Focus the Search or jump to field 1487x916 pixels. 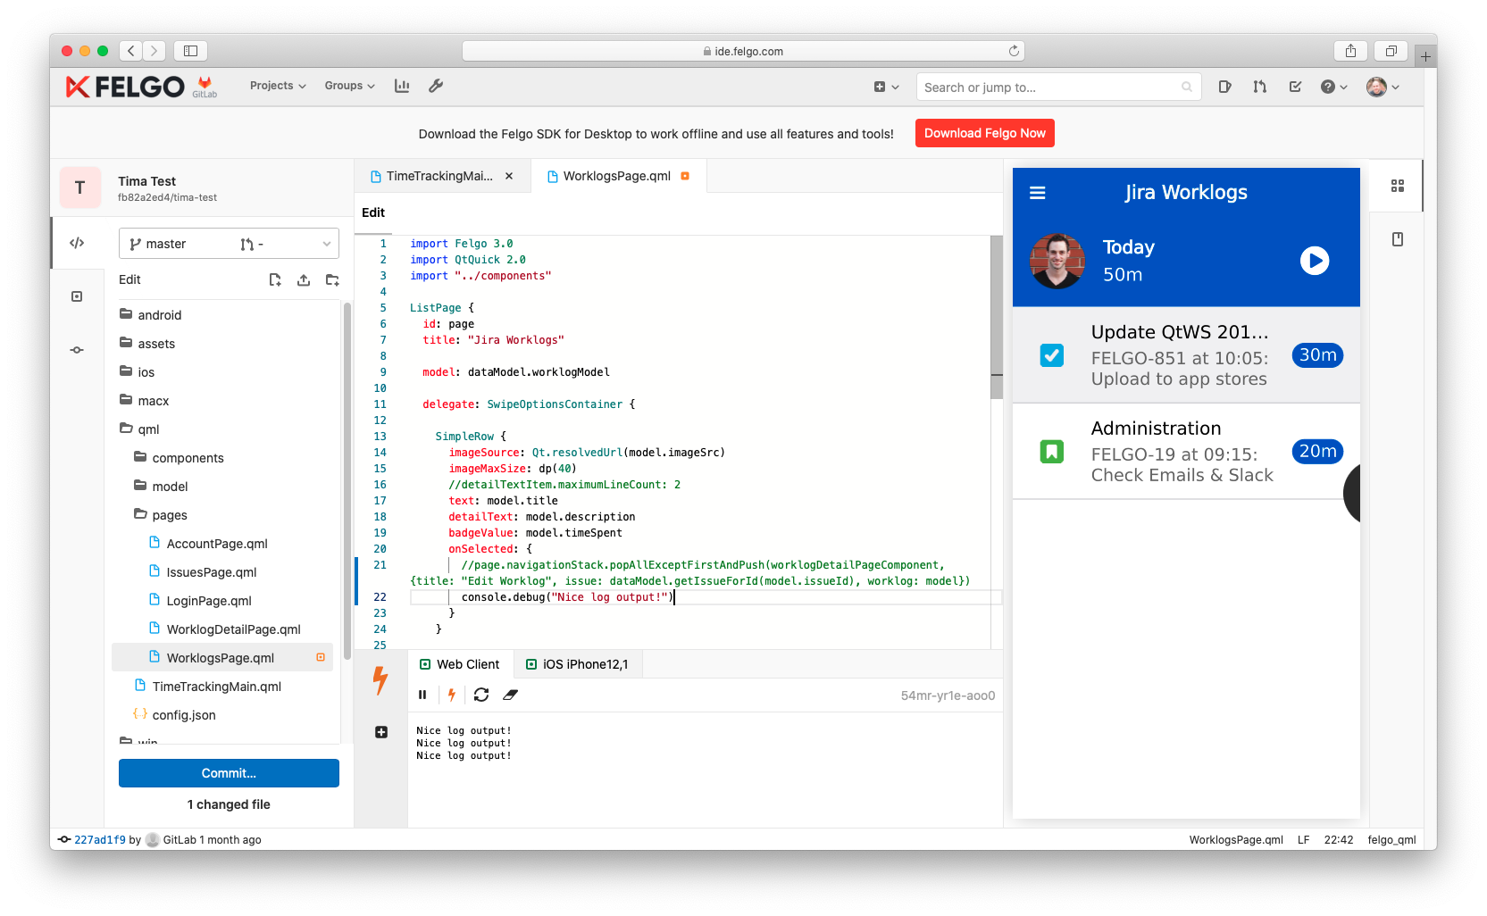pos(1059,87)
